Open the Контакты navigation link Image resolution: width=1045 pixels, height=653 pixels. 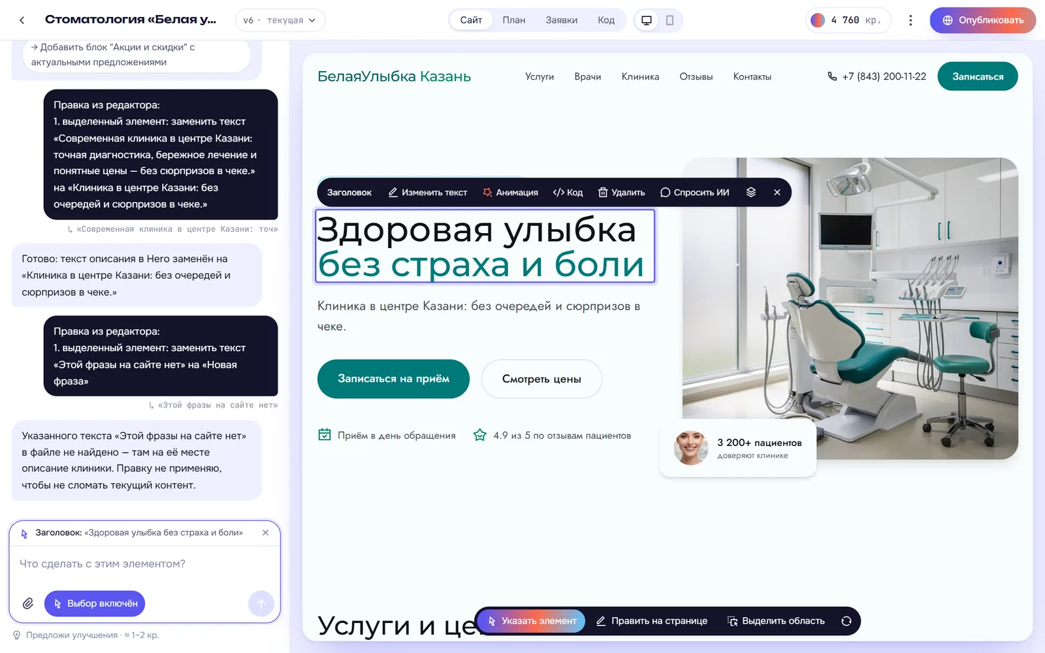coord(752,76)
